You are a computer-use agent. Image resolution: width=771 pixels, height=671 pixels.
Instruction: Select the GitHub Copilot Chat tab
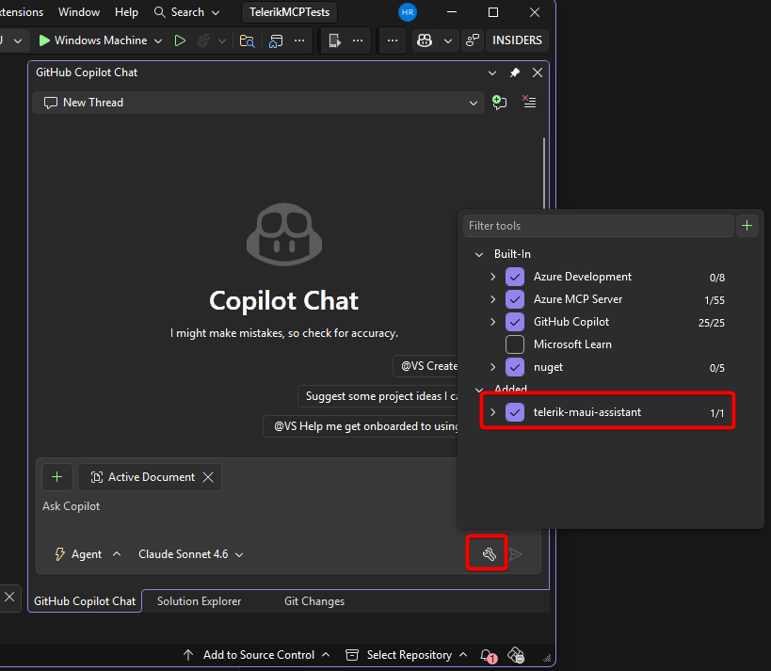tap(85, 601)
